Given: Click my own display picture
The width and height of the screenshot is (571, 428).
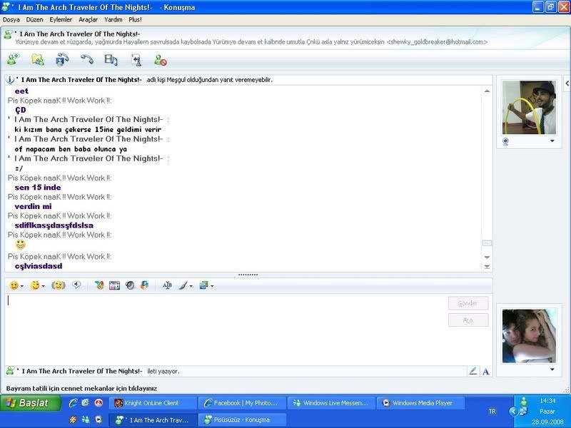Looking at the screenshot, I should click(x=529, y=336).
